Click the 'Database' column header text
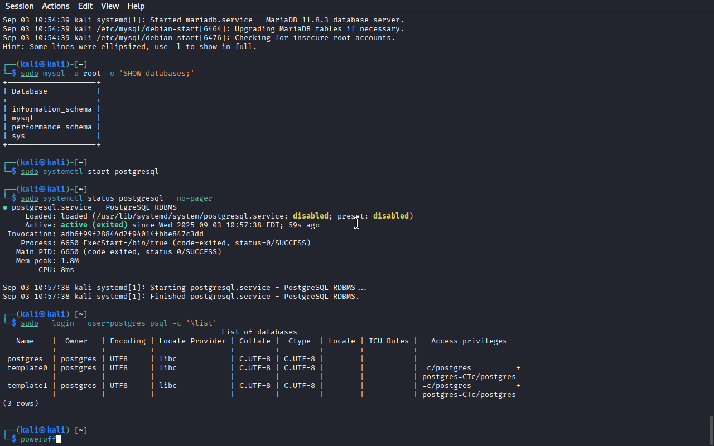 point(30,91)
